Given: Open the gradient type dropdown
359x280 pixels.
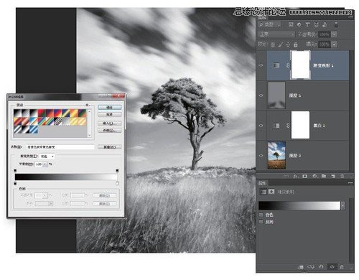Looking at the screenshot, I should 47,157.
